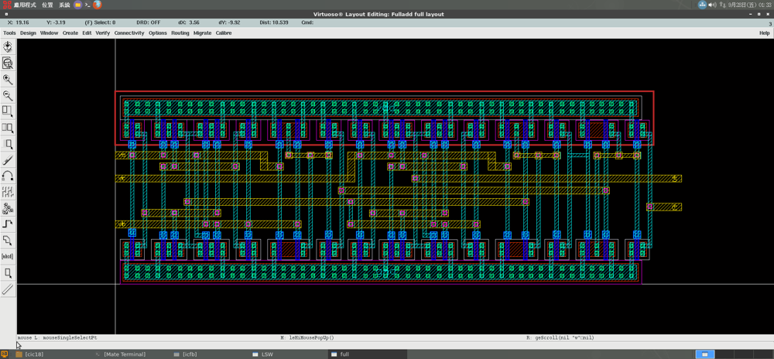Launch Firefox from the top panel
Viewport: 774px width, 359px height.
[98, 5]
